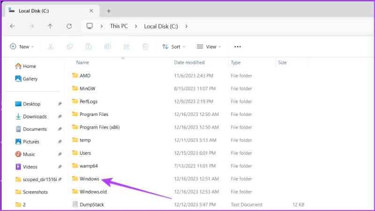Click the PC monitor icon in address bar
The width and height of the screenshot is (375, 211).
click(90, 26)
